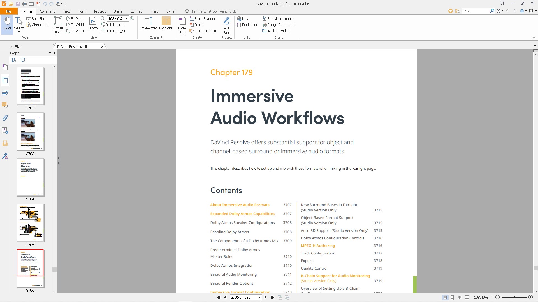Select page 3702 thumbnail
This screenshot has height=302, width=538.
tap(30, 86)
